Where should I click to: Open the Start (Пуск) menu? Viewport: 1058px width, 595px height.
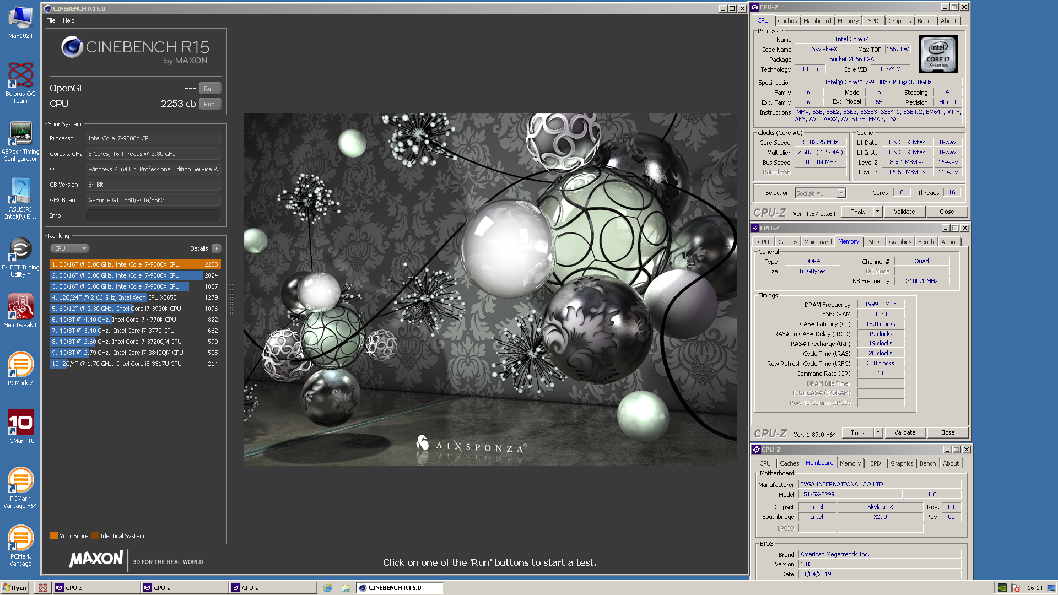[x=15, y=588]
